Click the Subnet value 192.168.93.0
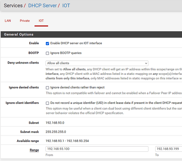Image resolution: width=182 pixels, height=161 pixels. tap(55, 123)
